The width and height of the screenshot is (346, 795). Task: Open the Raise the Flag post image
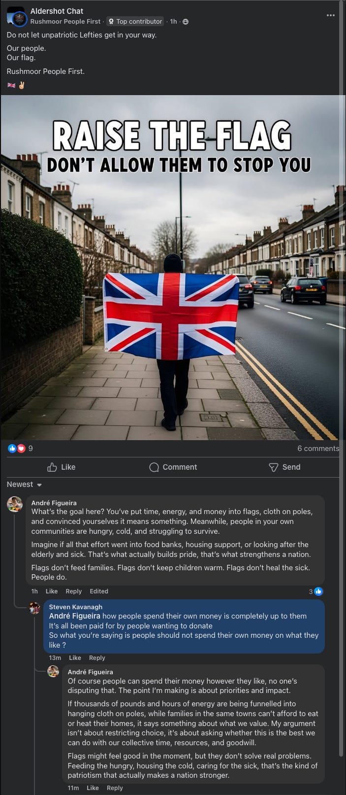173,268
